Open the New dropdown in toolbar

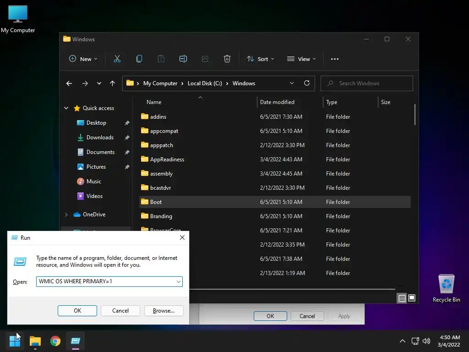[x=83, y=59]
